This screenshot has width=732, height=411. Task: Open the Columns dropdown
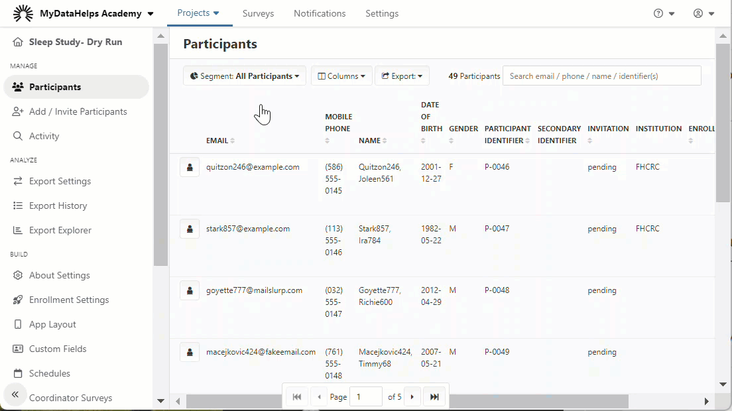[x=341, y=76]
